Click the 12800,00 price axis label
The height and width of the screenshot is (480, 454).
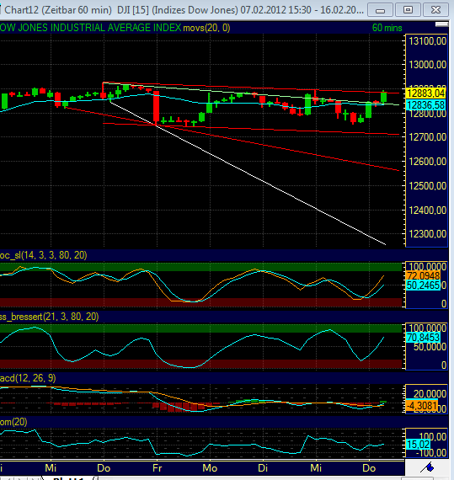click(x=428, y=115)
